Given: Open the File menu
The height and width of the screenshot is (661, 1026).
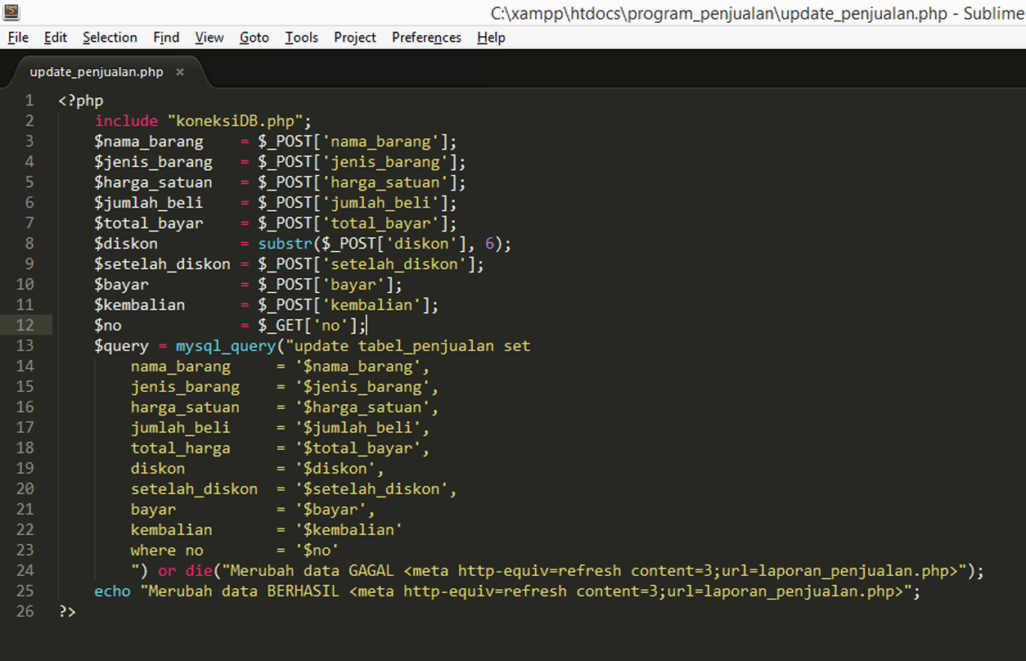Looking at the screenshot, I should (18, 38).
